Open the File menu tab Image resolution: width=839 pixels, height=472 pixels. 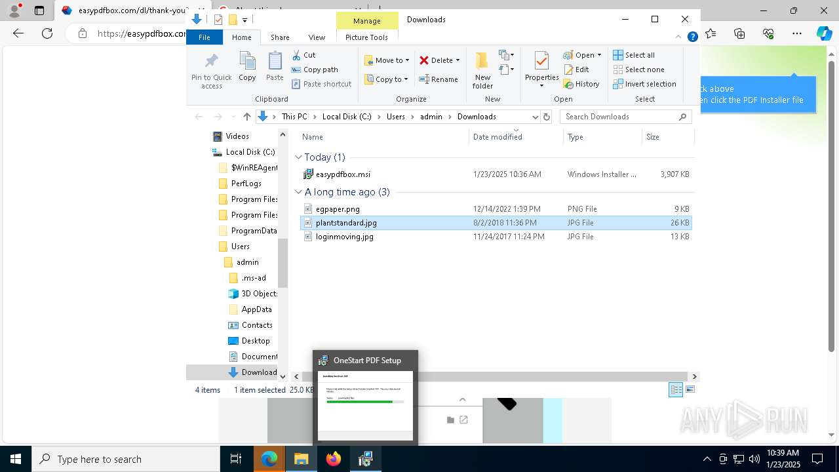(205, 37)
